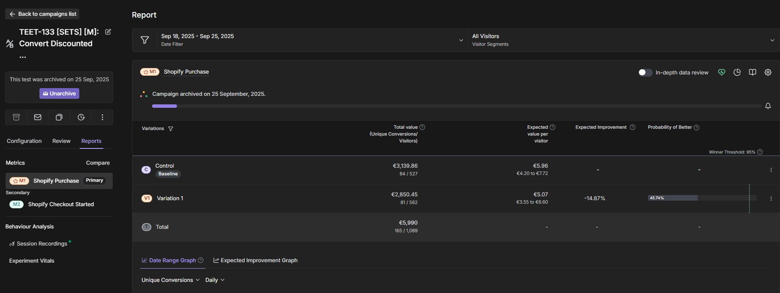This screenshot has width=780, height=293.
Task: Click the Primary tag on Shopify Purchase metric
Action: click(x=94, y=181)
